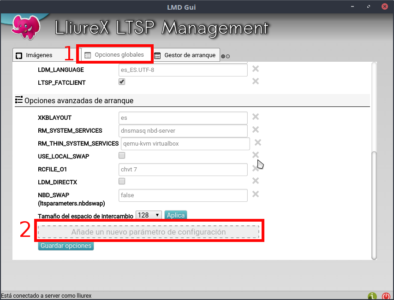Remove RM_THIN_SYSTEM_SERVICES using X icon
Viewport: 394px width, 300px height.
click(x=258, y=143)
